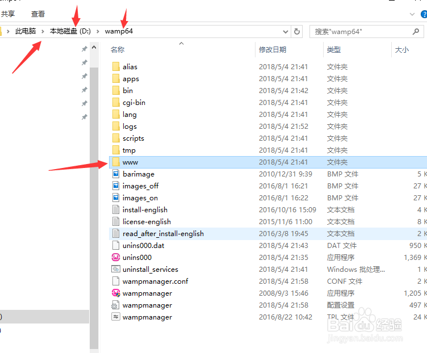427x353 pixels.
Task: Sort files by 名称 column
Action: pos(118,50)
